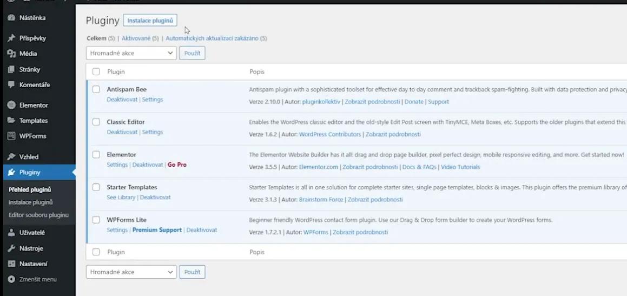Open Settings for Antispam Bee

[x=153, y=99]
